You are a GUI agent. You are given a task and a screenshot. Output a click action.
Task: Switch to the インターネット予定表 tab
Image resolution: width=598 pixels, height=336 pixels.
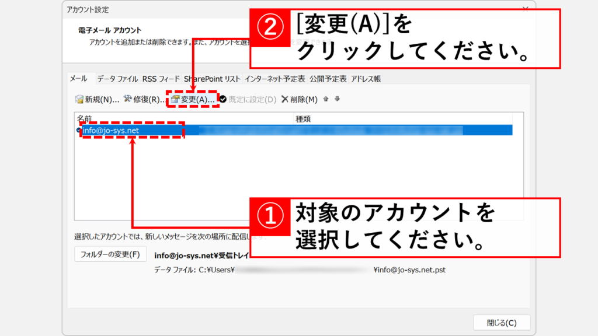point(274,79)
